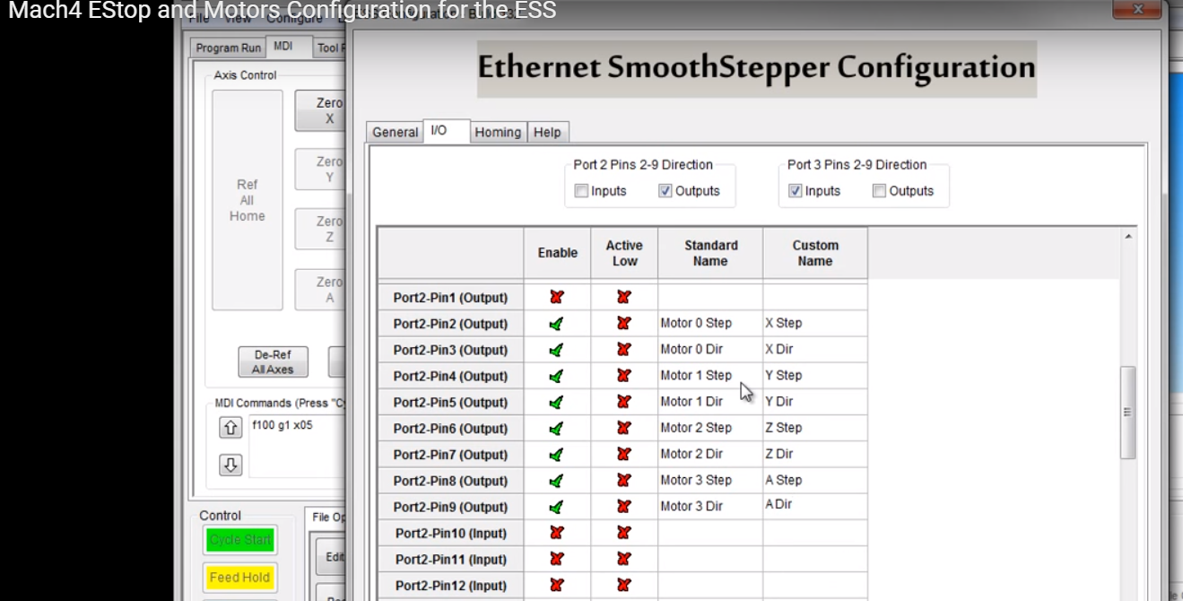Toggle Active Low icon for Port2-Pin12
1183x601 pixels.
click(x=624, y=585)
